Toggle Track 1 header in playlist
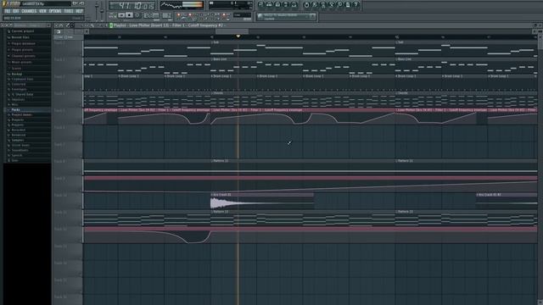The image size is (543, 305). (68, 48)
